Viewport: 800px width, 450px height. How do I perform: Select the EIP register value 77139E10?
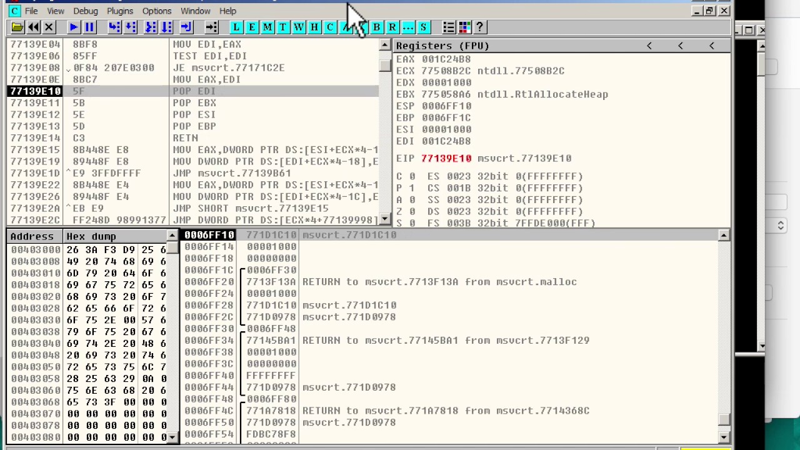tap(446, 159)
